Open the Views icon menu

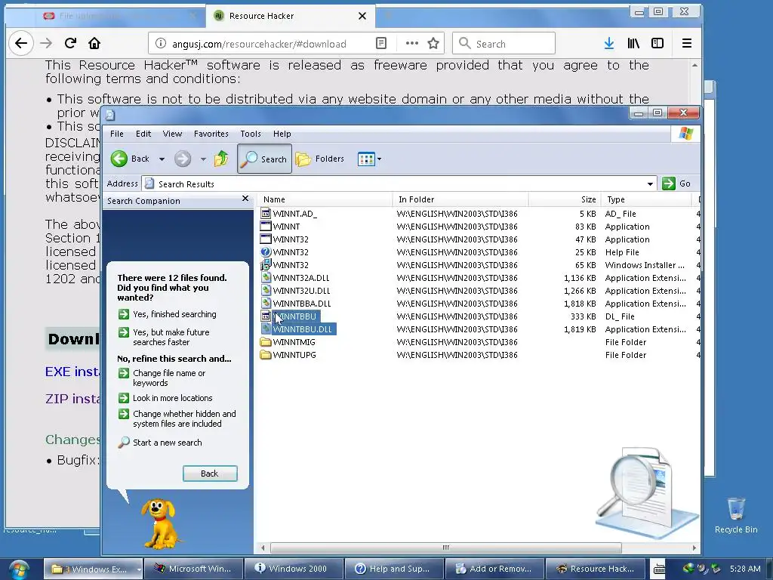pos(366,159)
